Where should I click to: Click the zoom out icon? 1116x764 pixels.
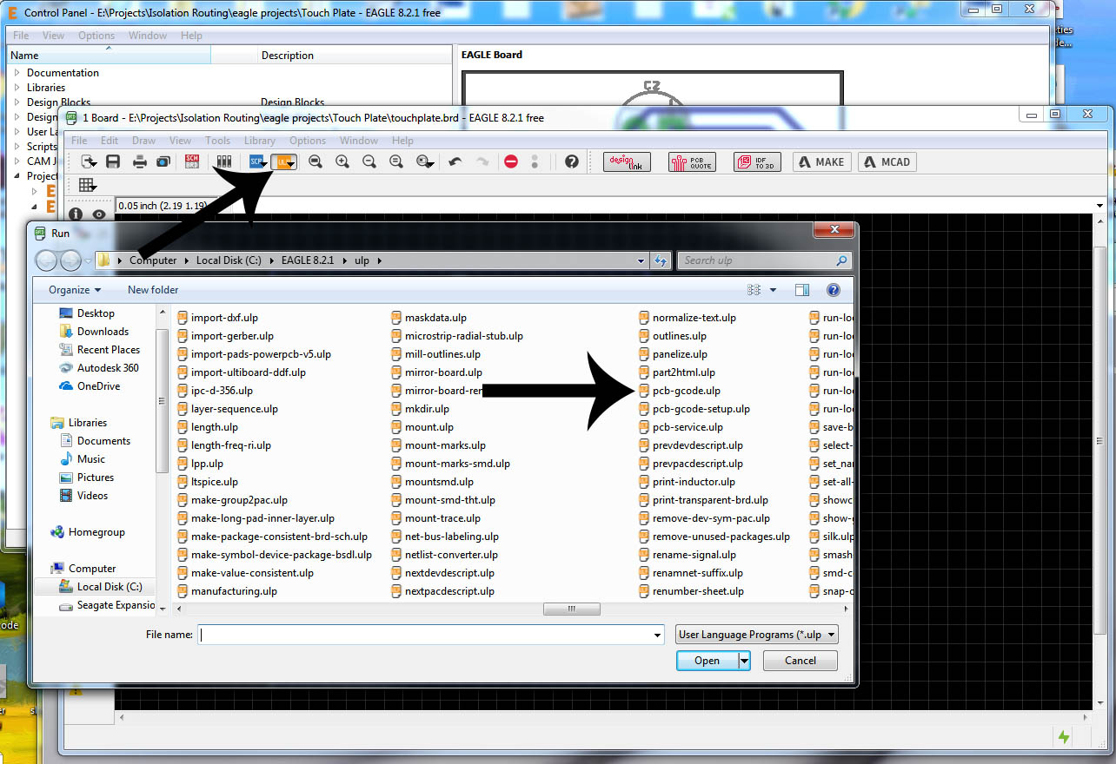point(369,161)
